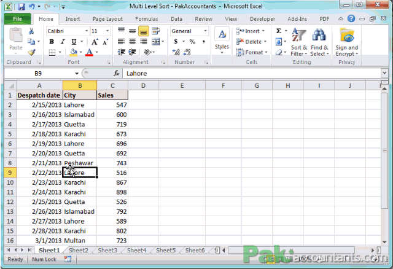Switch to Sheet5 worksheet tab
Image resolution: width=393 pixels, height=269 pixels.
(166, 250)
